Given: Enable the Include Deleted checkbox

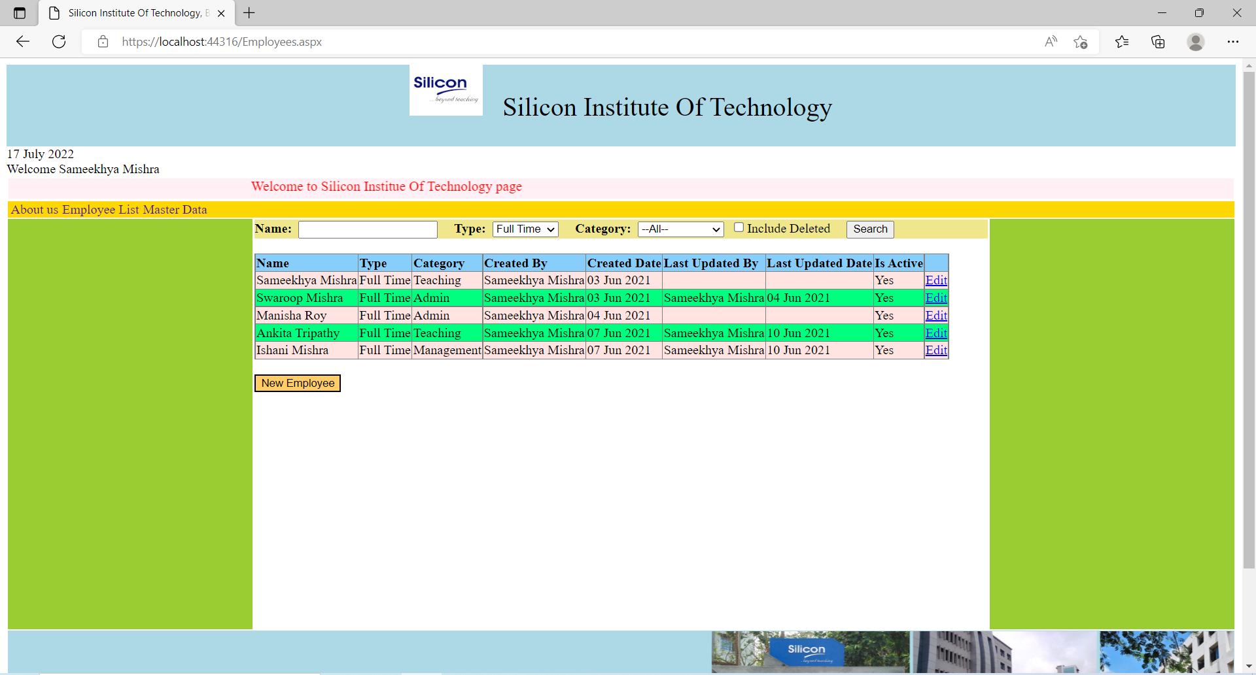Looking at the screenshot, I should pos(739,227).
